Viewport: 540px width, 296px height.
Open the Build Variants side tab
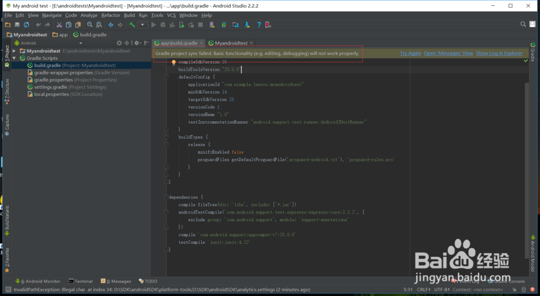pos(7,221)
